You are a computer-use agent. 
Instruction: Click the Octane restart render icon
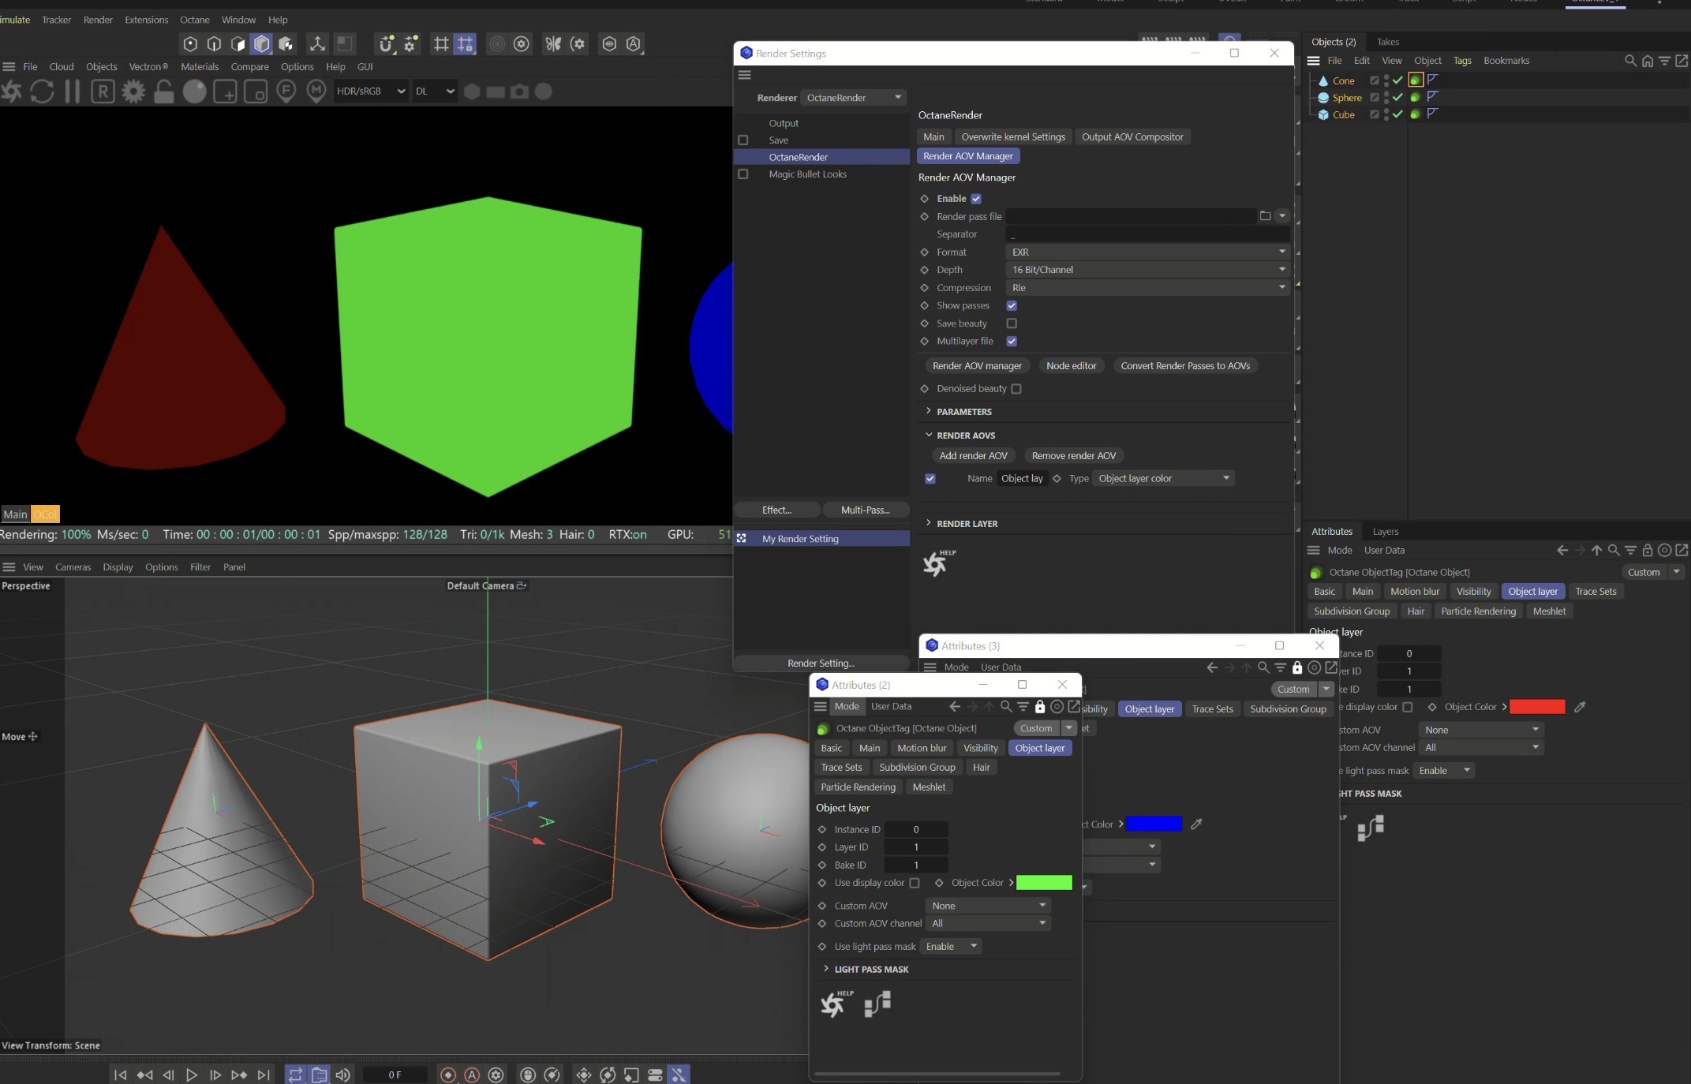click(x=42, y=92)
